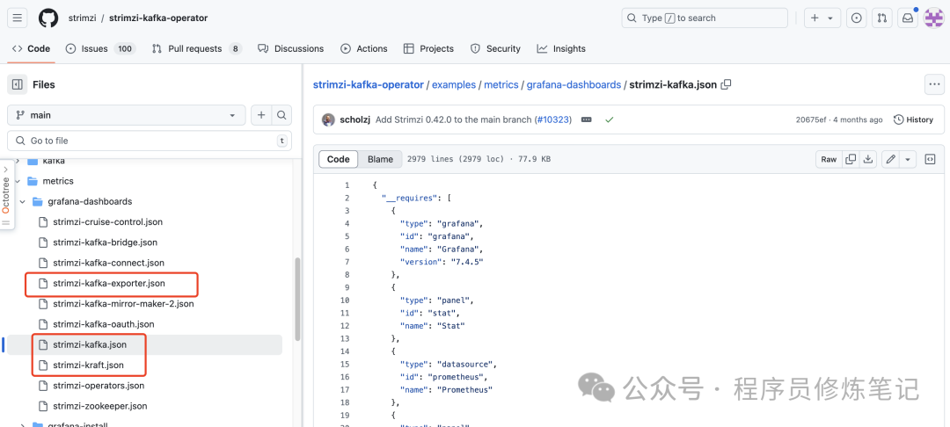The width and height of the screenshot is (950, 427).
Task: Switch to the Security tab
Action: coord(495,48)
